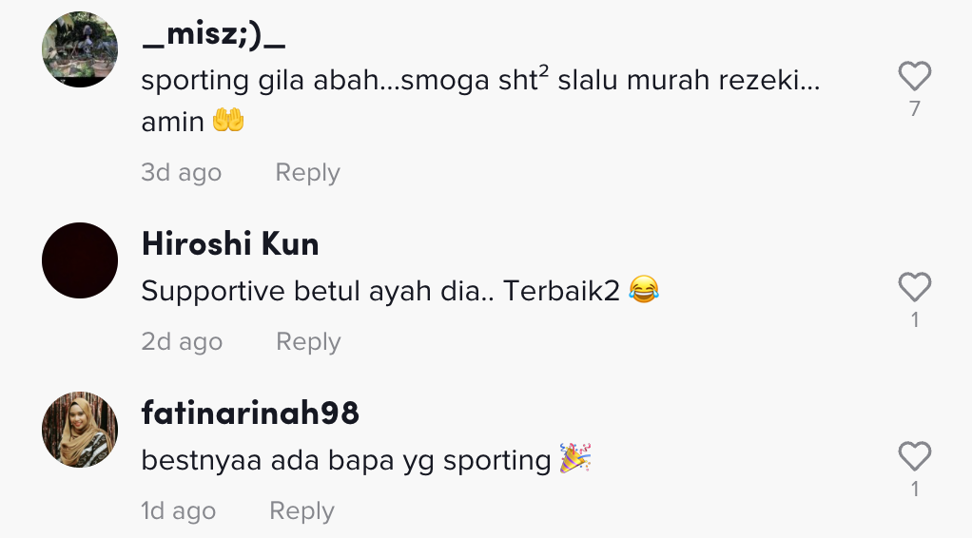Reply to Hiroshi Kun's comment
Viewport: 972px width, 538px height.
(x=308, y=341)
